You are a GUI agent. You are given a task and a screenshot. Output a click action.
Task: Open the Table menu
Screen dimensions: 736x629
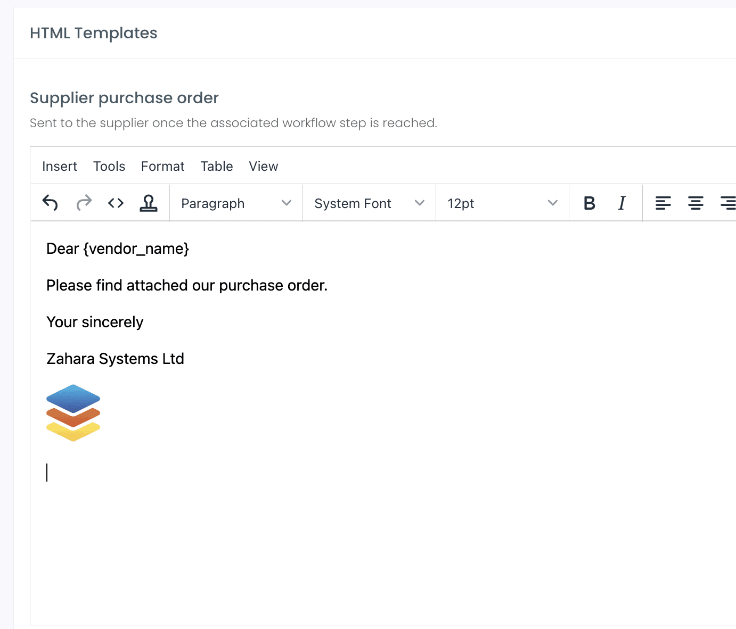(x=217, y=167)
